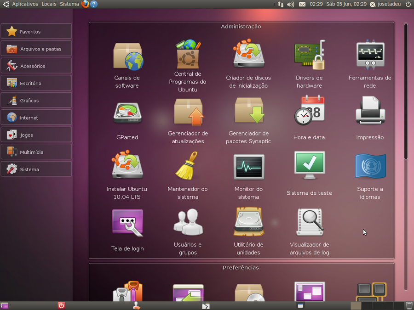Open Mantenedor do sistema
This screenshot has height=310, width=414.
tap(188, 176)
